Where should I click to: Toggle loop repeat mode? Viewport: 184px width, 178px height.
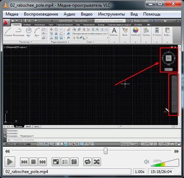pos(87,162)
